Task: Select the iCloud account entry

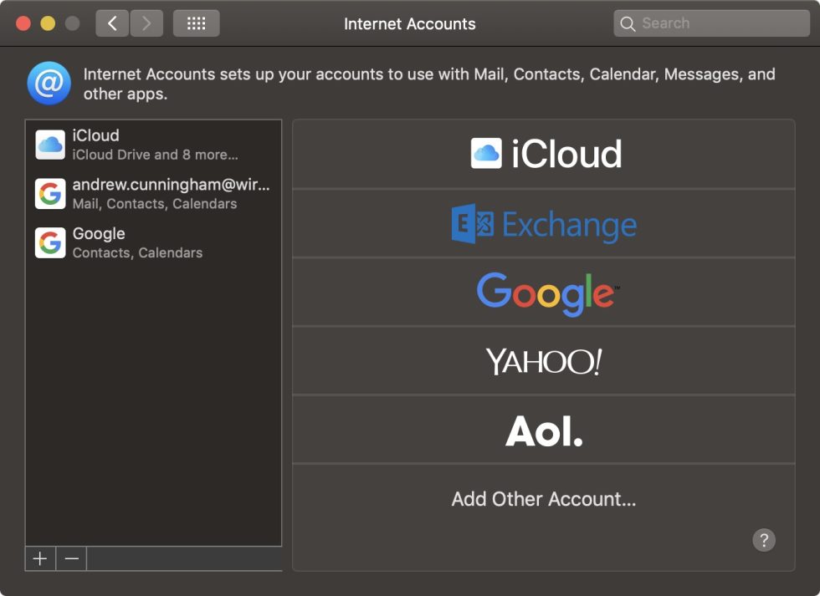Action: [153, 145]
